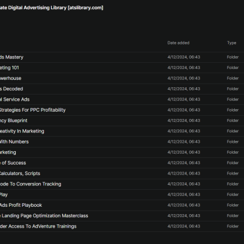This screenshot has height=244, width=244.
Task: Open 'Strategies For PPC Profitability' folder
Action: (33, 110)
